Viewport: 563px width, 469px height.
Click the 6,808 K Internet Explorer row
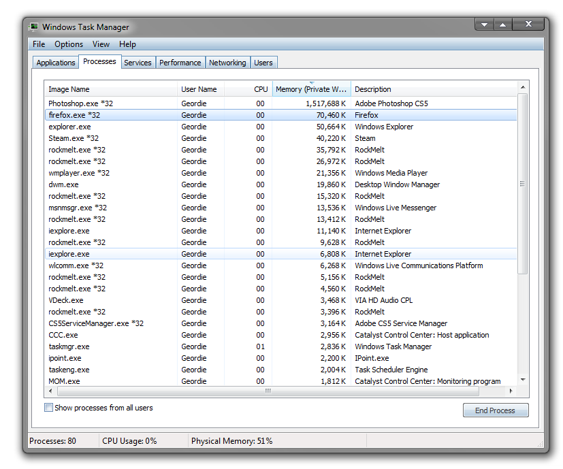(280, 254)
